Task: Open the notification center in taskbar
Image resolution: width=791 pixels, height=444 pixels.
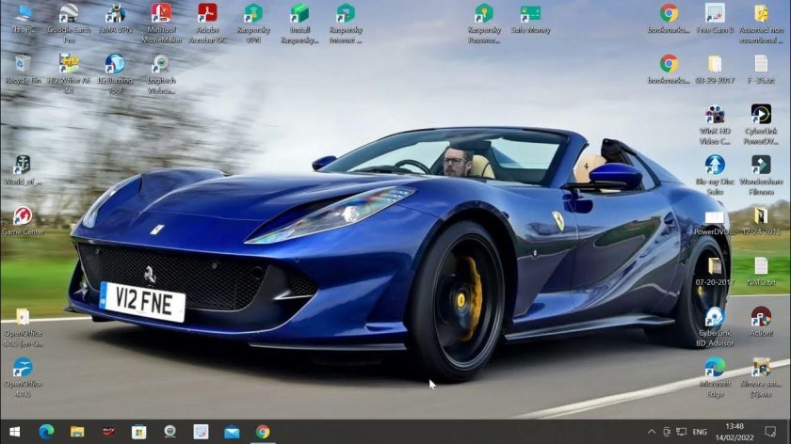Action: [771, 432]
